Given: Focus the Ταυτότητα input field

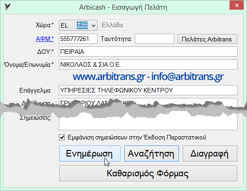Looking at the screenshot, I should pyautogui.click(x=155, y=39).
